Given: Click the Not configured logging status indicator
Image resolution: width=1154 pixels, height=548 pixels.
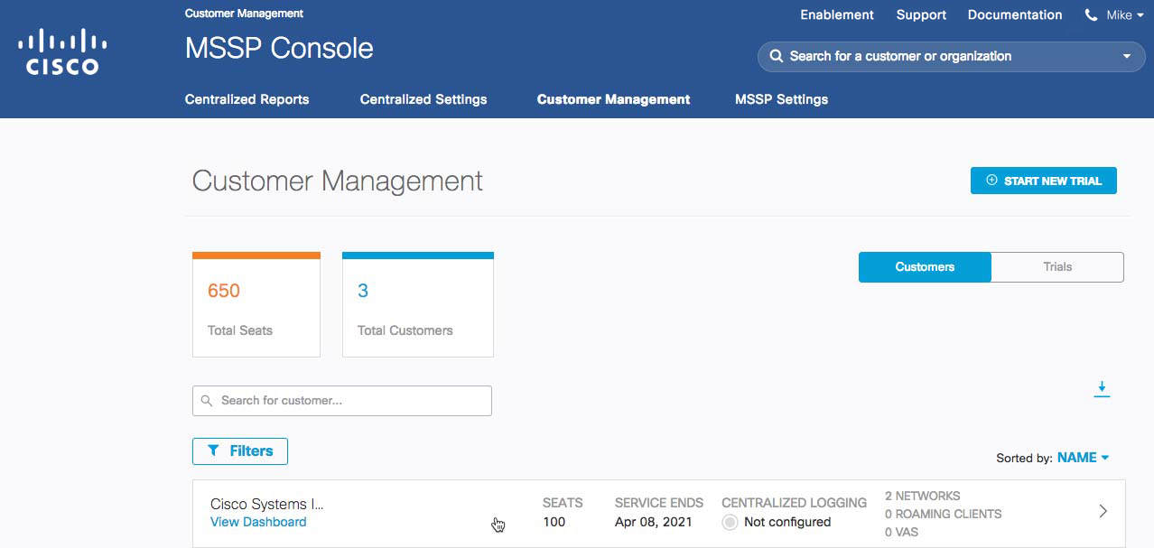Looking at the screenshot, I should (730, 522).
